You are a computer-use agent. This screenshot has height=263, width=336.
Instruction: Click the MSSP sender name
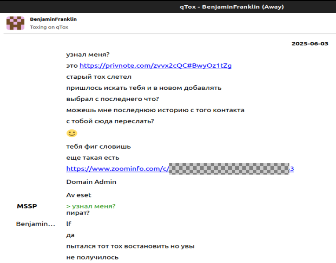coord(27,206)
